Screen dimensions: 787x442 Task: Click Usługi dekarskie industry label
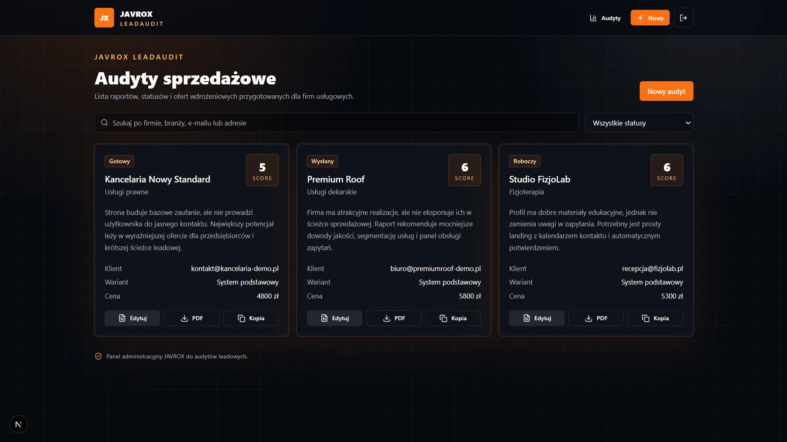point(332,192)
